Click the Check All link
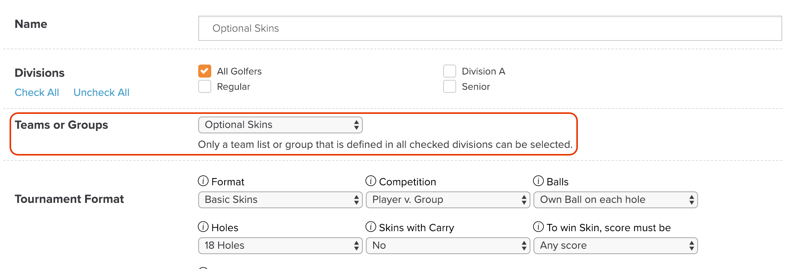Screen dimensions: 809x269 [37, 92]
